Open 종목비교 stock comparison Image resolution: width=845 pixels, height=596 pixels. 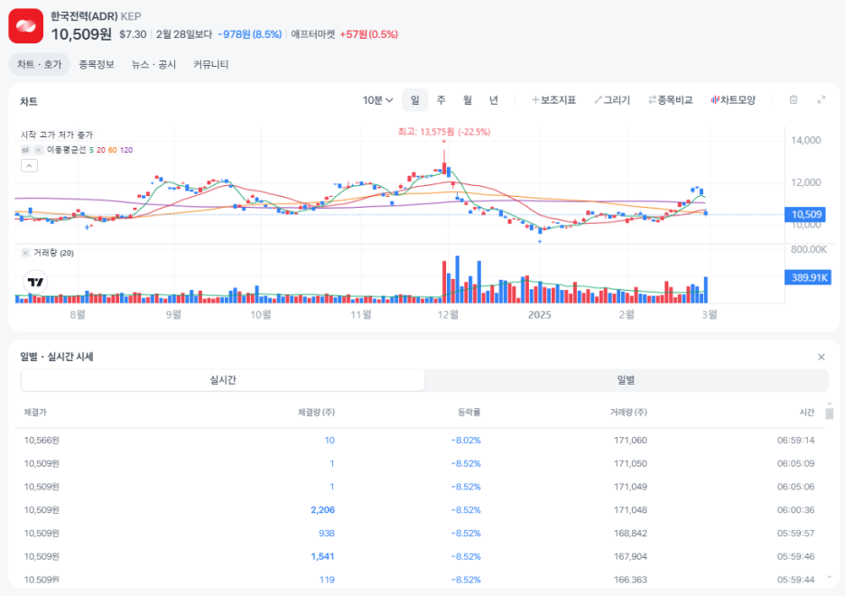click(x=671, y=100)
